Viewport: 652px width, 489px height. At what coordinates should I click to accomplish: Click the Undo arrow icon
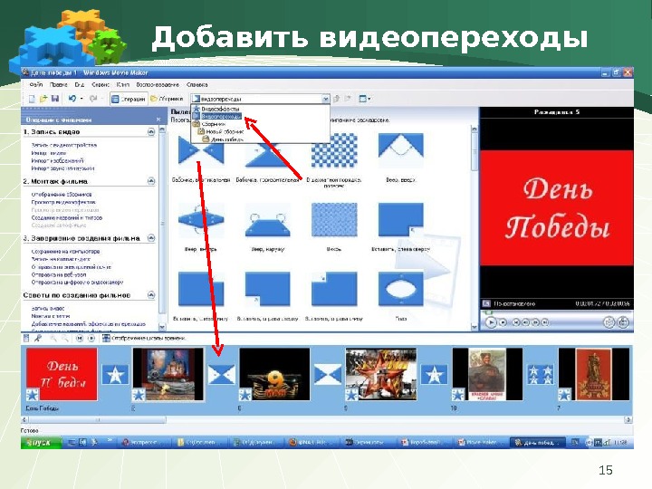pos(72,99)
